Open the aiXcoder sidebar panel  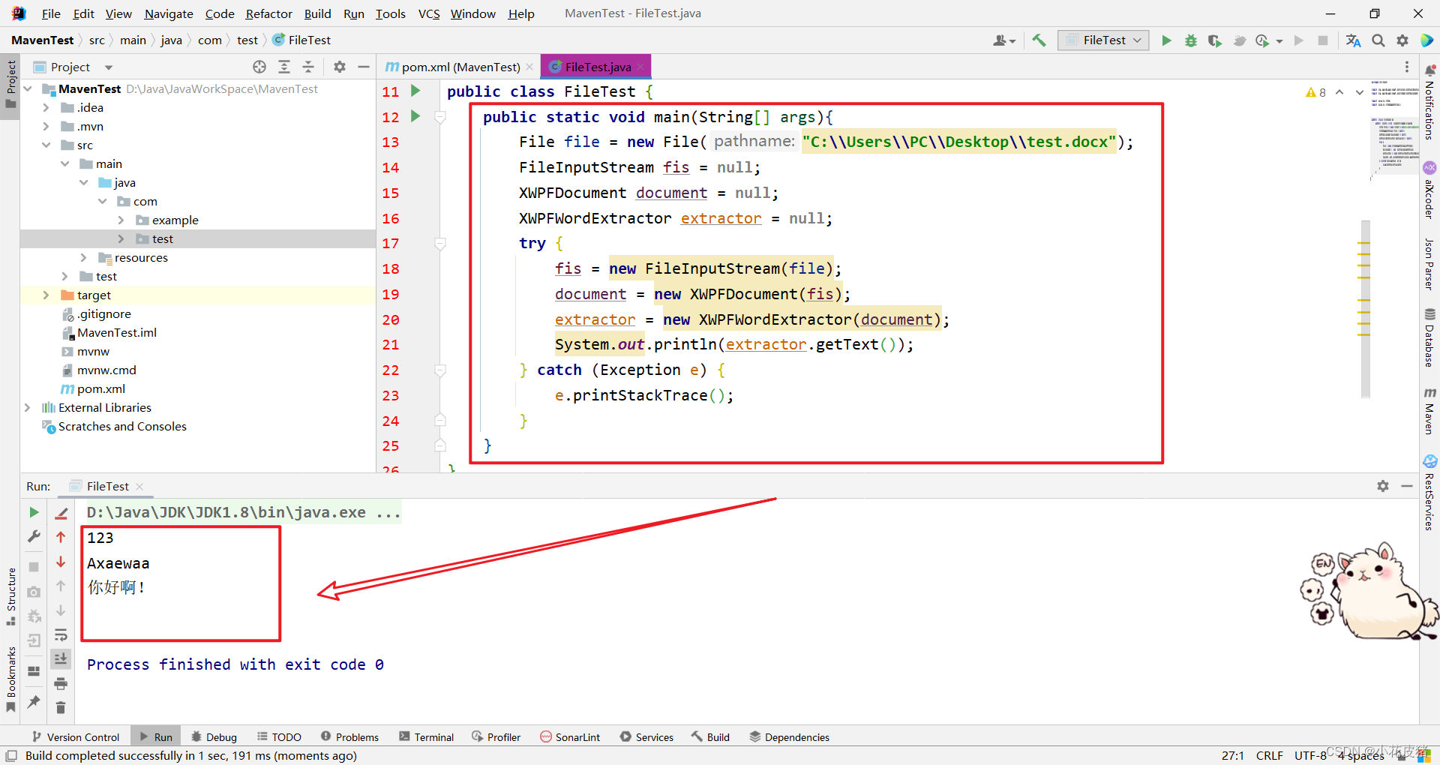point(1429,190)
